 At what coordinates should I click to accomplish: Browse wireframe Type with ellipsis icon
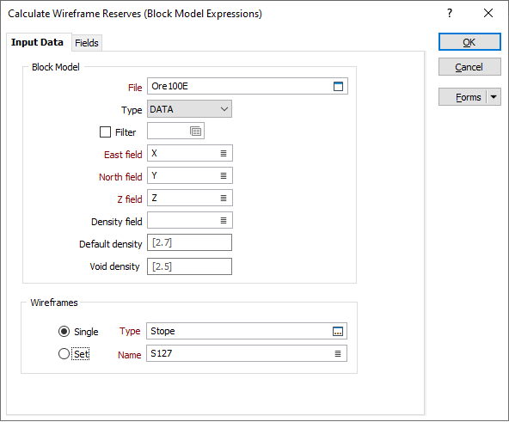point(338,332)
